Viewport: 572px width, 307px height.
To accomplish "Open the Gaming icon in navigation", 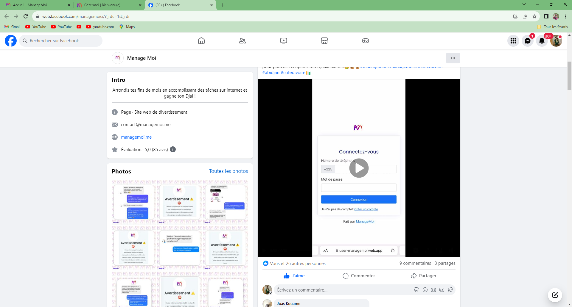I will tap(366, 41).
